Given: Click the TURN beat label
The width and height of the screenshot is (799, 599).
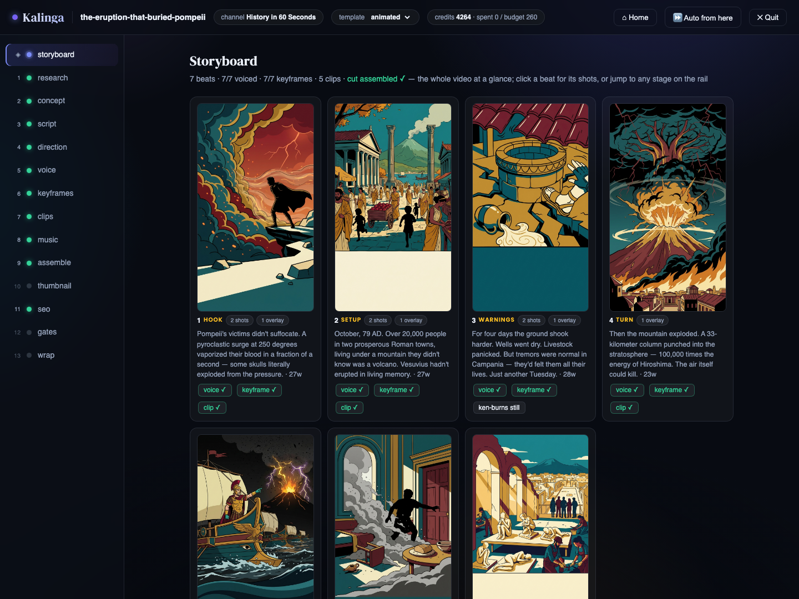Looking at the screenshot, I should (625, 320).
